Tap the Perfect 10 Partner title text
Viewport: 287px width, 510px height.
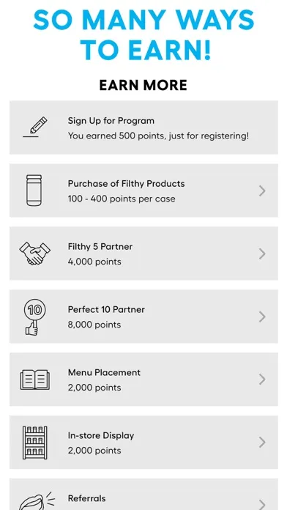click(x=106, y=310)
